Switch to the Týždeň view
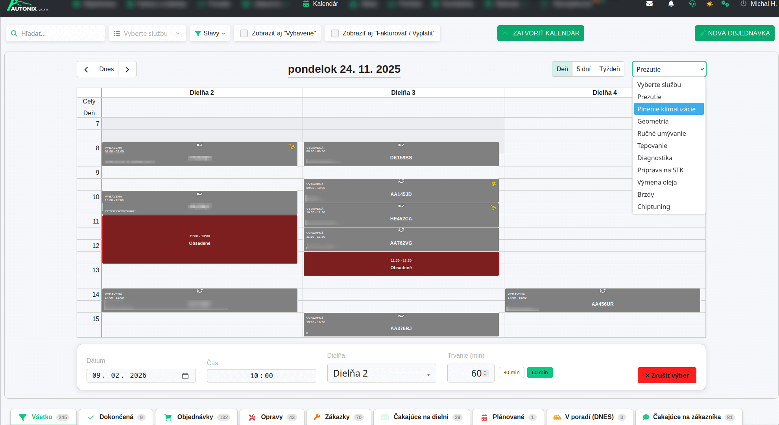Image resolution: width=779 pixels, height=425 pixels. (x=609, y=69)
